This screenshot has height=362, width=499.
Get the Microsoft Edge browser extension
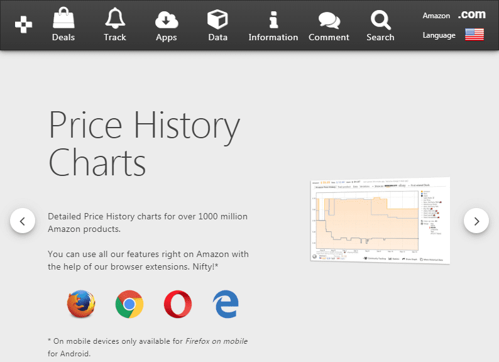226,305
